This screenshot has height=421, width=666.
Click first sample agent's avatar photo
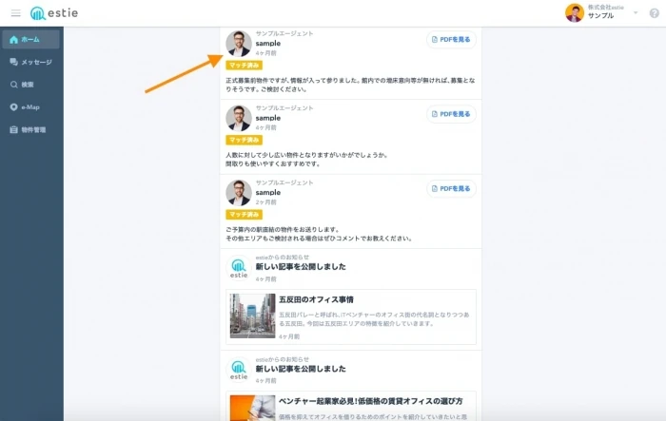coord(239,44)
